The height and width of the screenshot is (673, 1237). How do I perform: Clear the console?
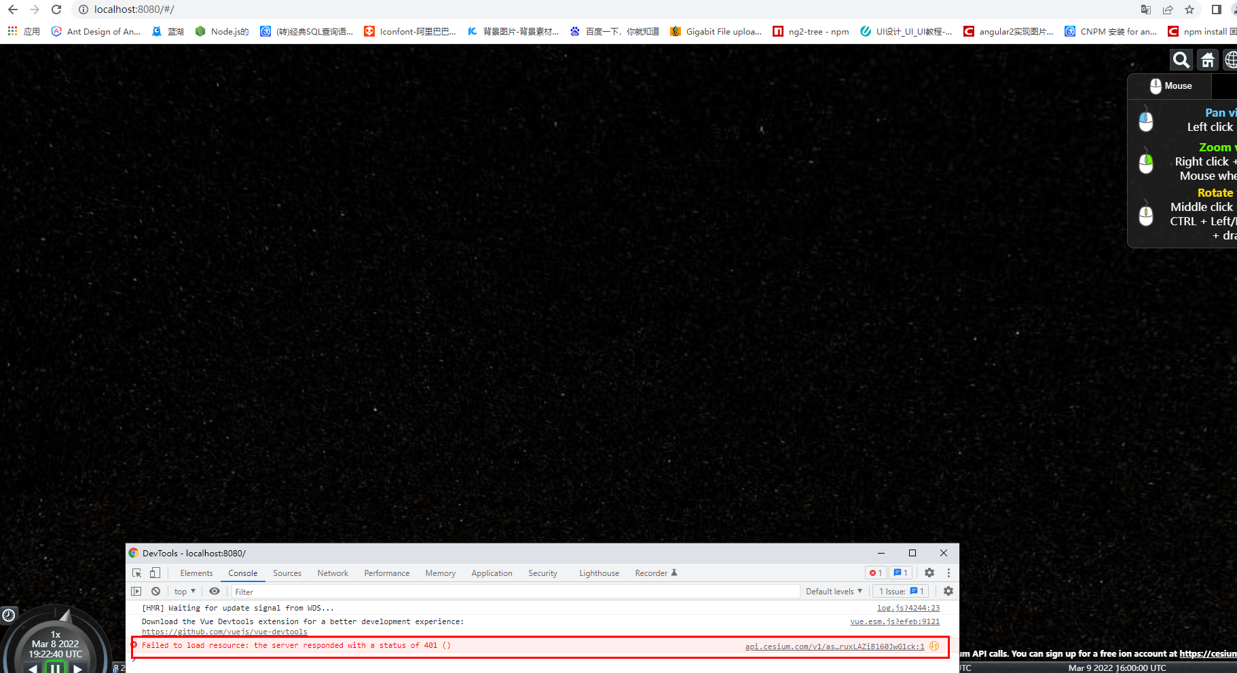point(155,592)
